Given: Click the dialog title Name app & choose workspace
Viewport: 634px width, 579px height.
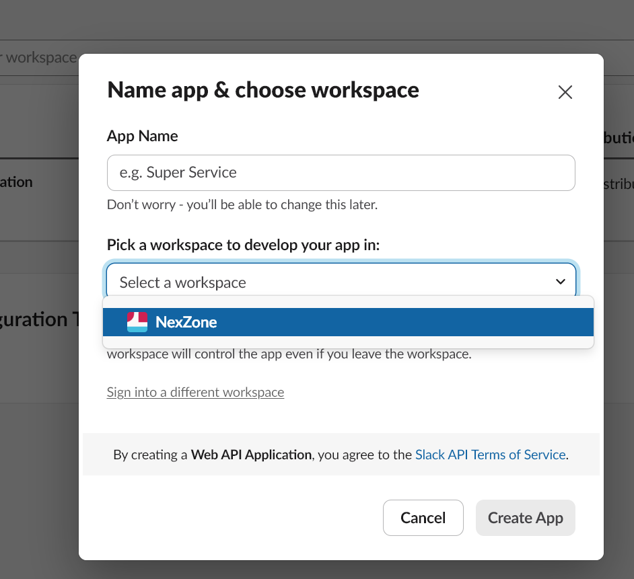Looking at the screenshot, I should click(263, 90).
